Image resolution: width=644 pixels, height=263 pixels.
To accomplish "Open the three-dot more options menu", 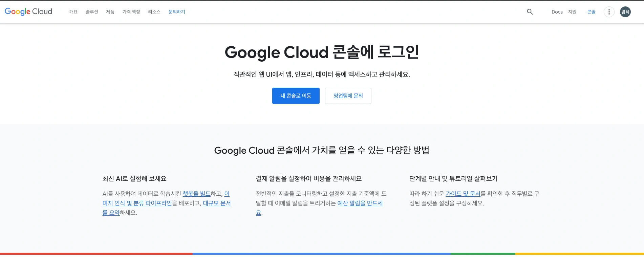I will pyautogui.click(x=609, y=12).
